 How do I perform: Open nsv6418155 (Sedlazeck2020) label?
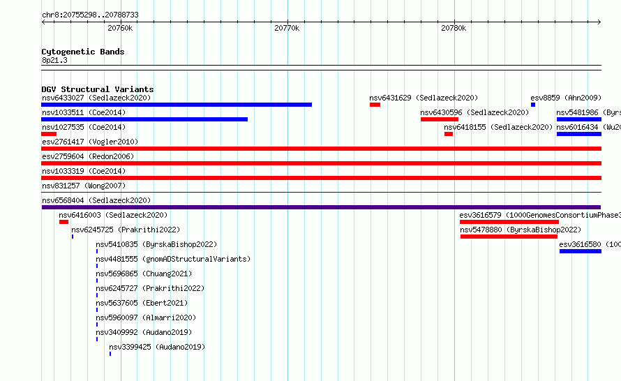tap(498, 127)
